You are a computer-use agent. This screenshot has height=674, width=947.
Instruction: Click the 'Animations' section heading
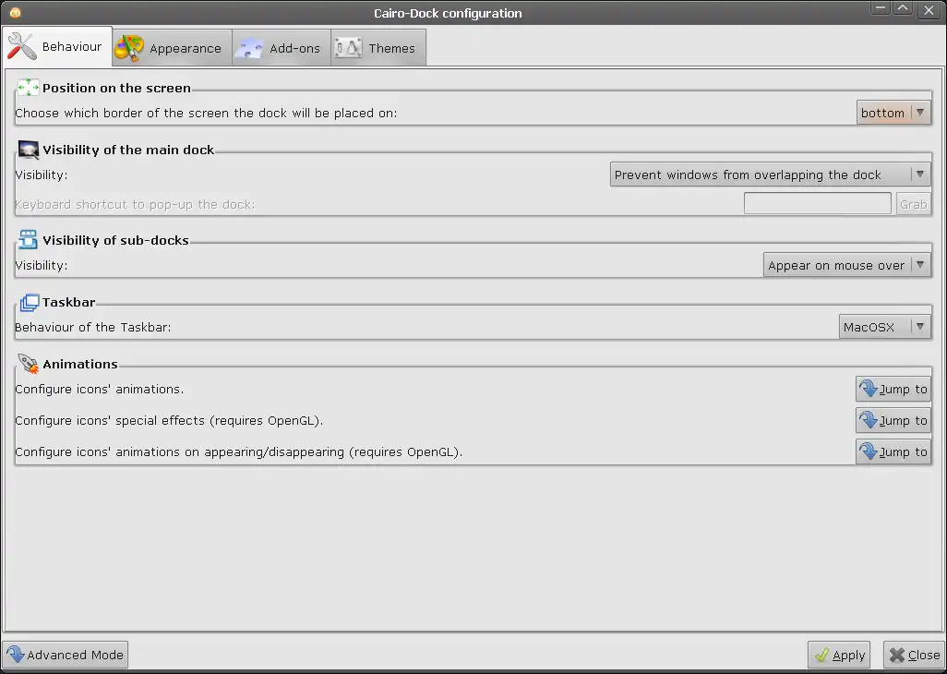click(80, 364)
